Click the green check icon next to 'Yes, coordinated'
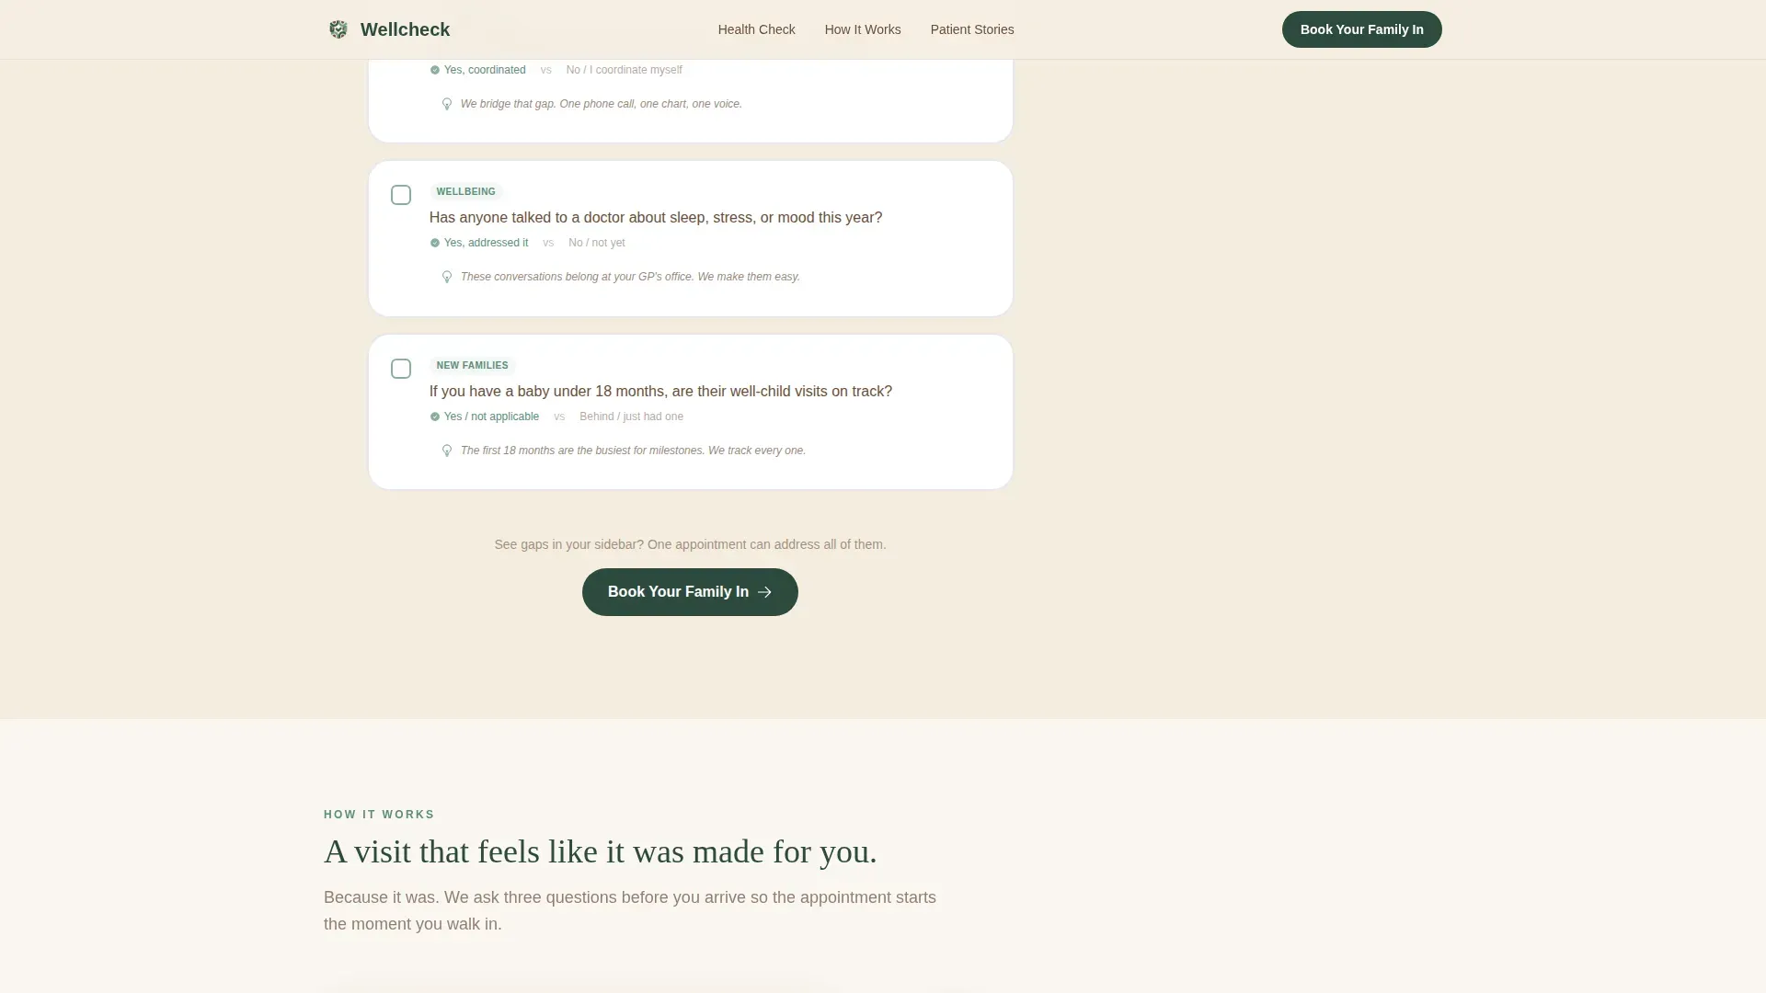The width and height of the screenshot is (1766, 993). [435, 70]
